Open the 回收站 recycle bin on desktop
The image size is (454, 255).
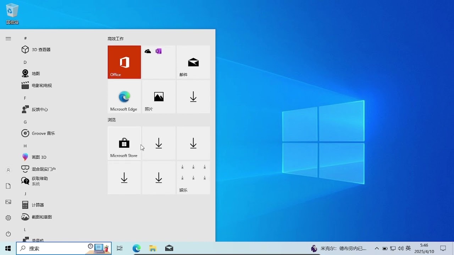coord(12,14)
